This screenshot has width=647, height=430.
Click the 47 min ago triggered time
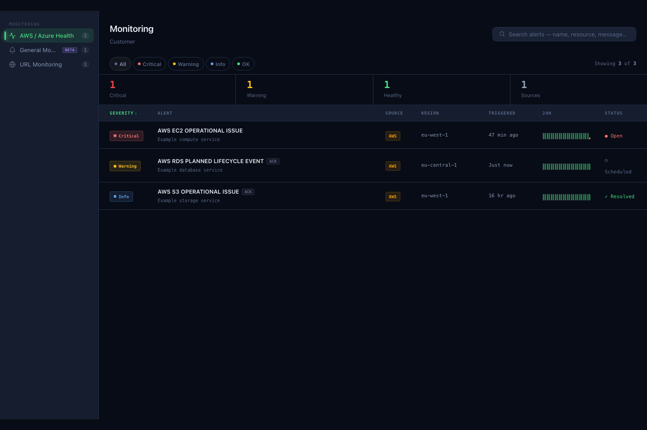503,135
